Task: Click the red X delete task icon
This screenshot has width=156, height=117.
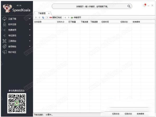Action: (47, 17)
